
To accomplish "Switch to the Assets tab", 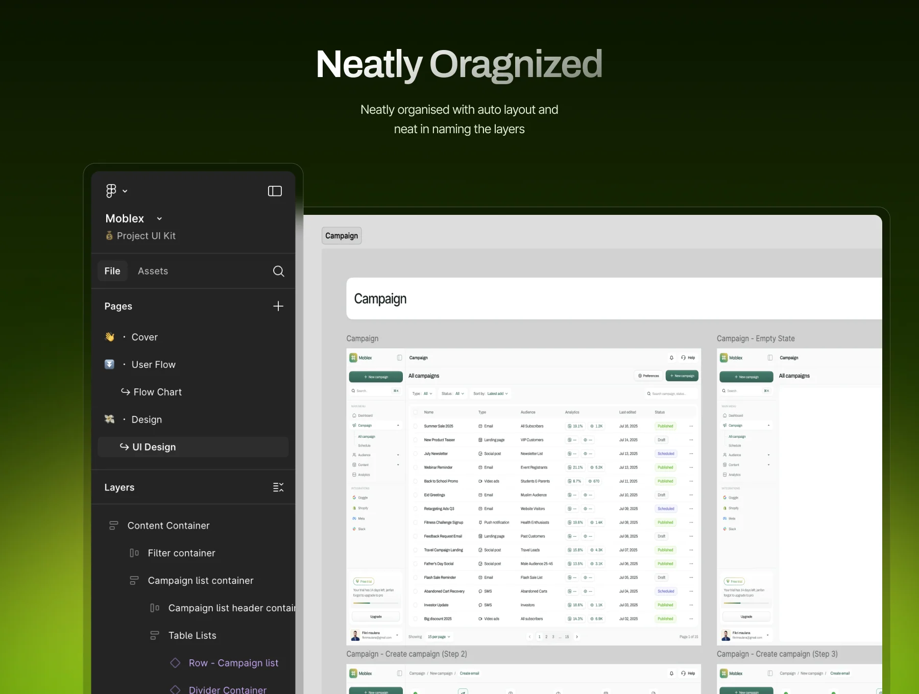I will (153, 271).
